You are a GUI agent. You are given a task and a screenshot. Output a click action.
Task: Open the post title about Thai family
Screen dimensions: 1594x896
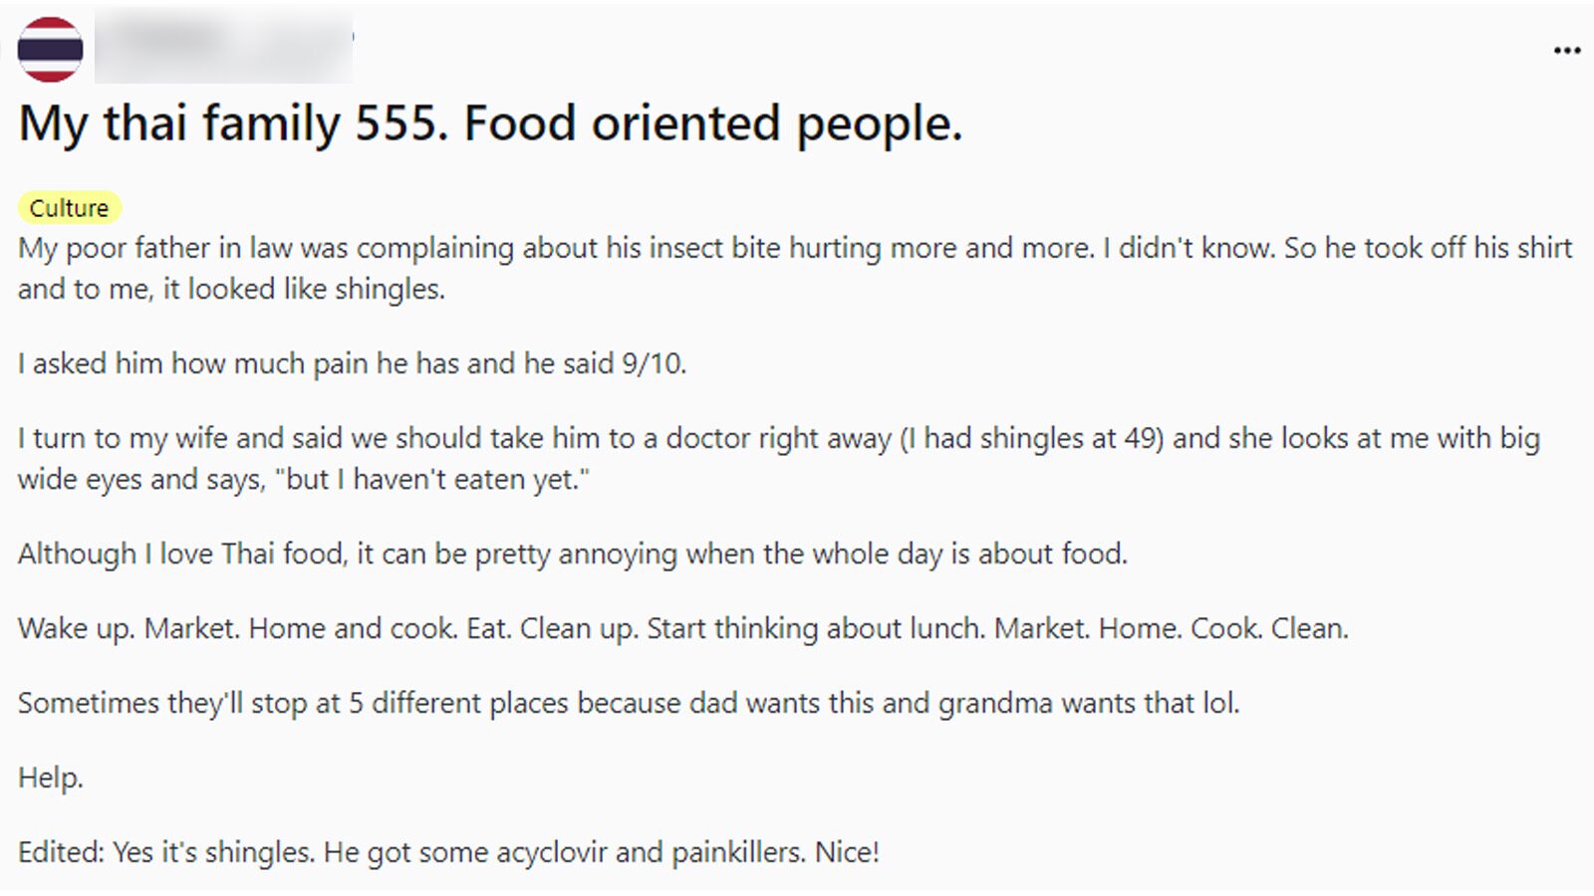click(x=490, y=124)
